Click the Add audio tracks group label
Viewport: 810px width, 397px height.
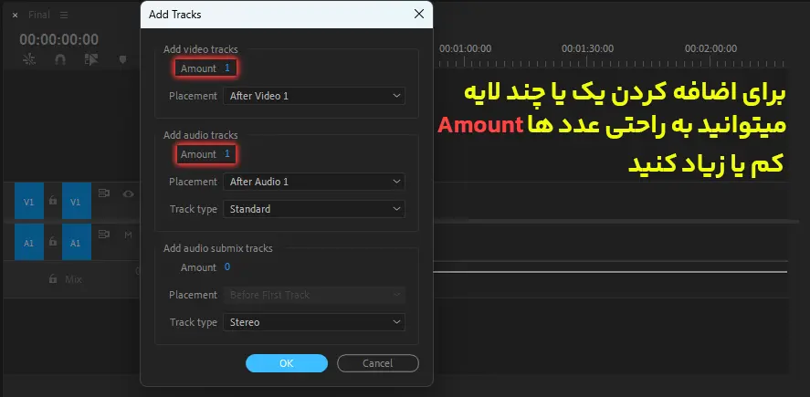200,135
